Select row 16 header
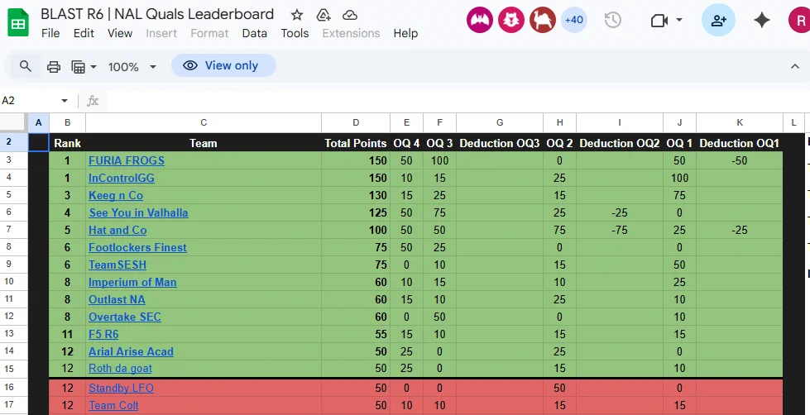This screenshot has height=415, width=810. [x=13, y=388]
